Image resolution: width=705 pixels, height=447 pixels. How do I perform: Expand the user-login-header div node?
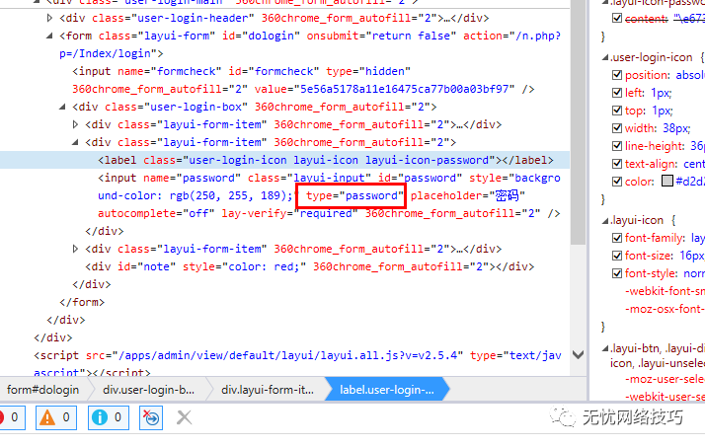(x=49, y=18)
